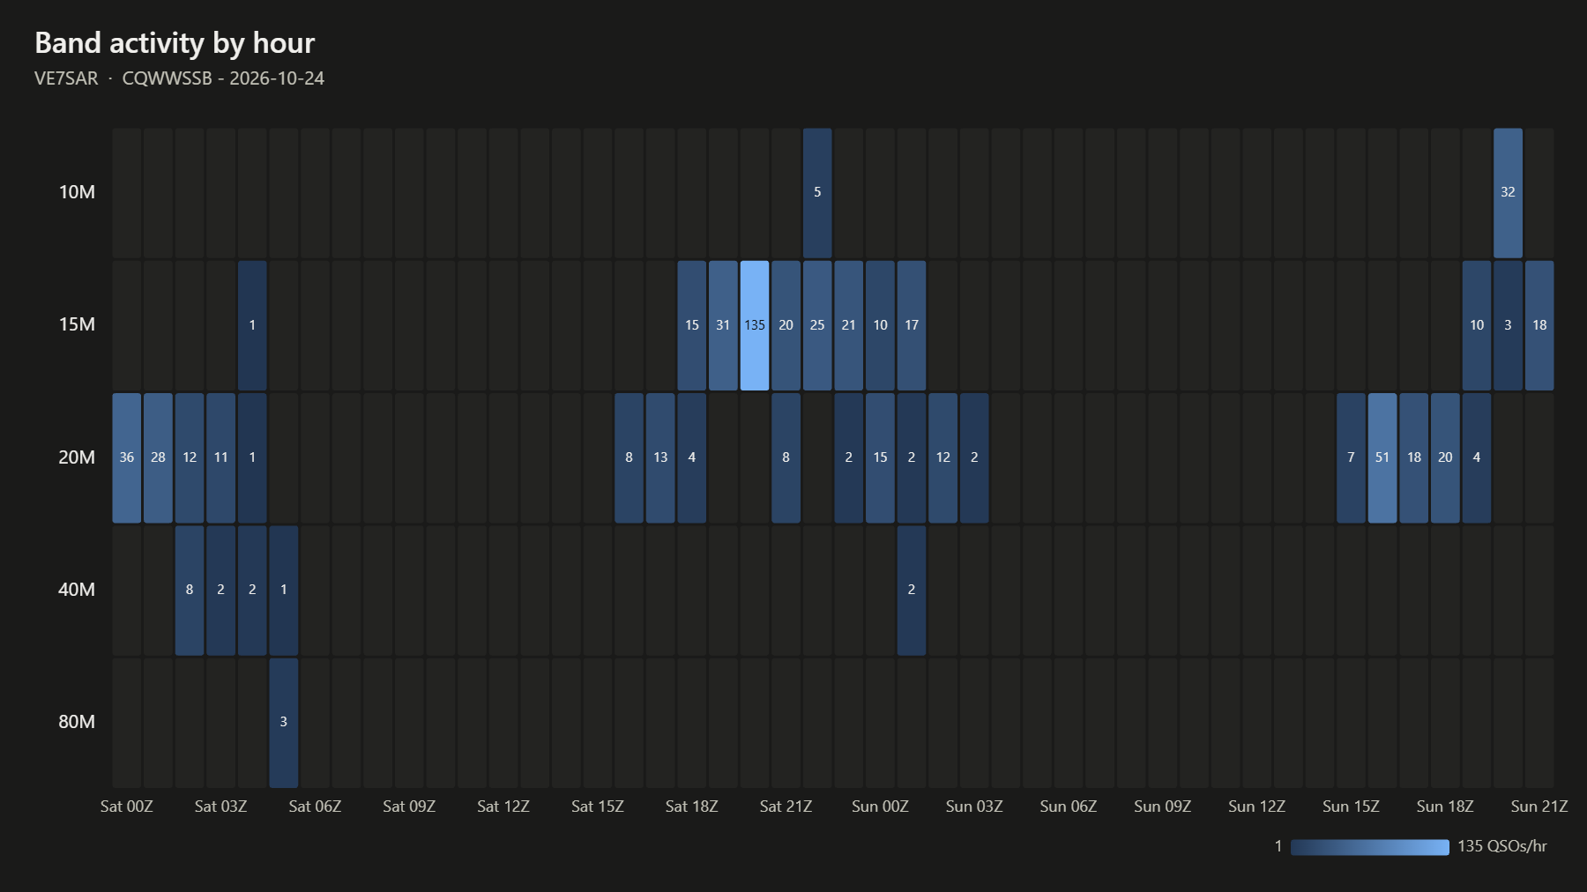Click the 20M cell showing 28

(x=158, y=457)
